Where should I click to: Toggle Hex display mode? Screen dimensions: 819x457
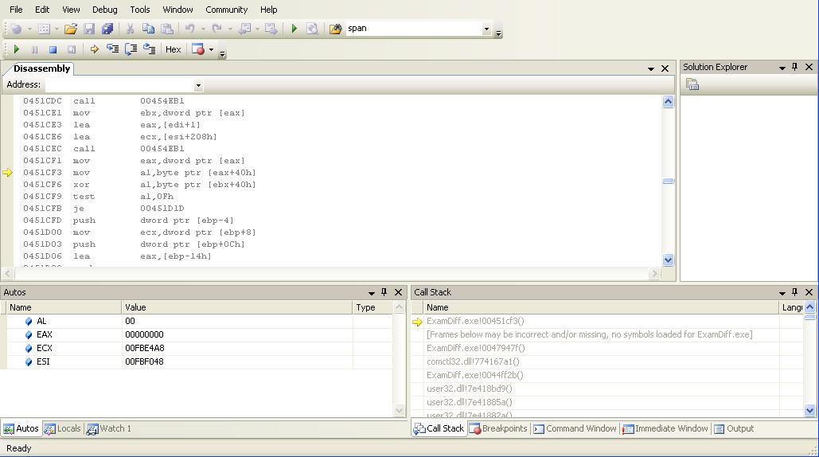(x=173, y=49)
